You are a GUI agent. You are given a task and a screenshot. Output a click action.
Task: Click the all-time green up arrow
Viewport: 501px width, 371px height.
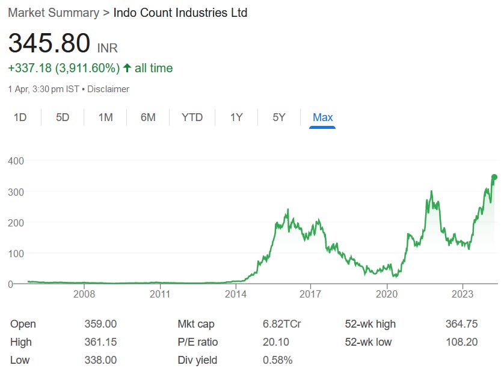click(x=127, y=68)
